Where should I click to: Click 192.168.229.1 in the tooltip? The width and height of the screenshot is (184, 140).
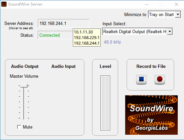[87, 38]
